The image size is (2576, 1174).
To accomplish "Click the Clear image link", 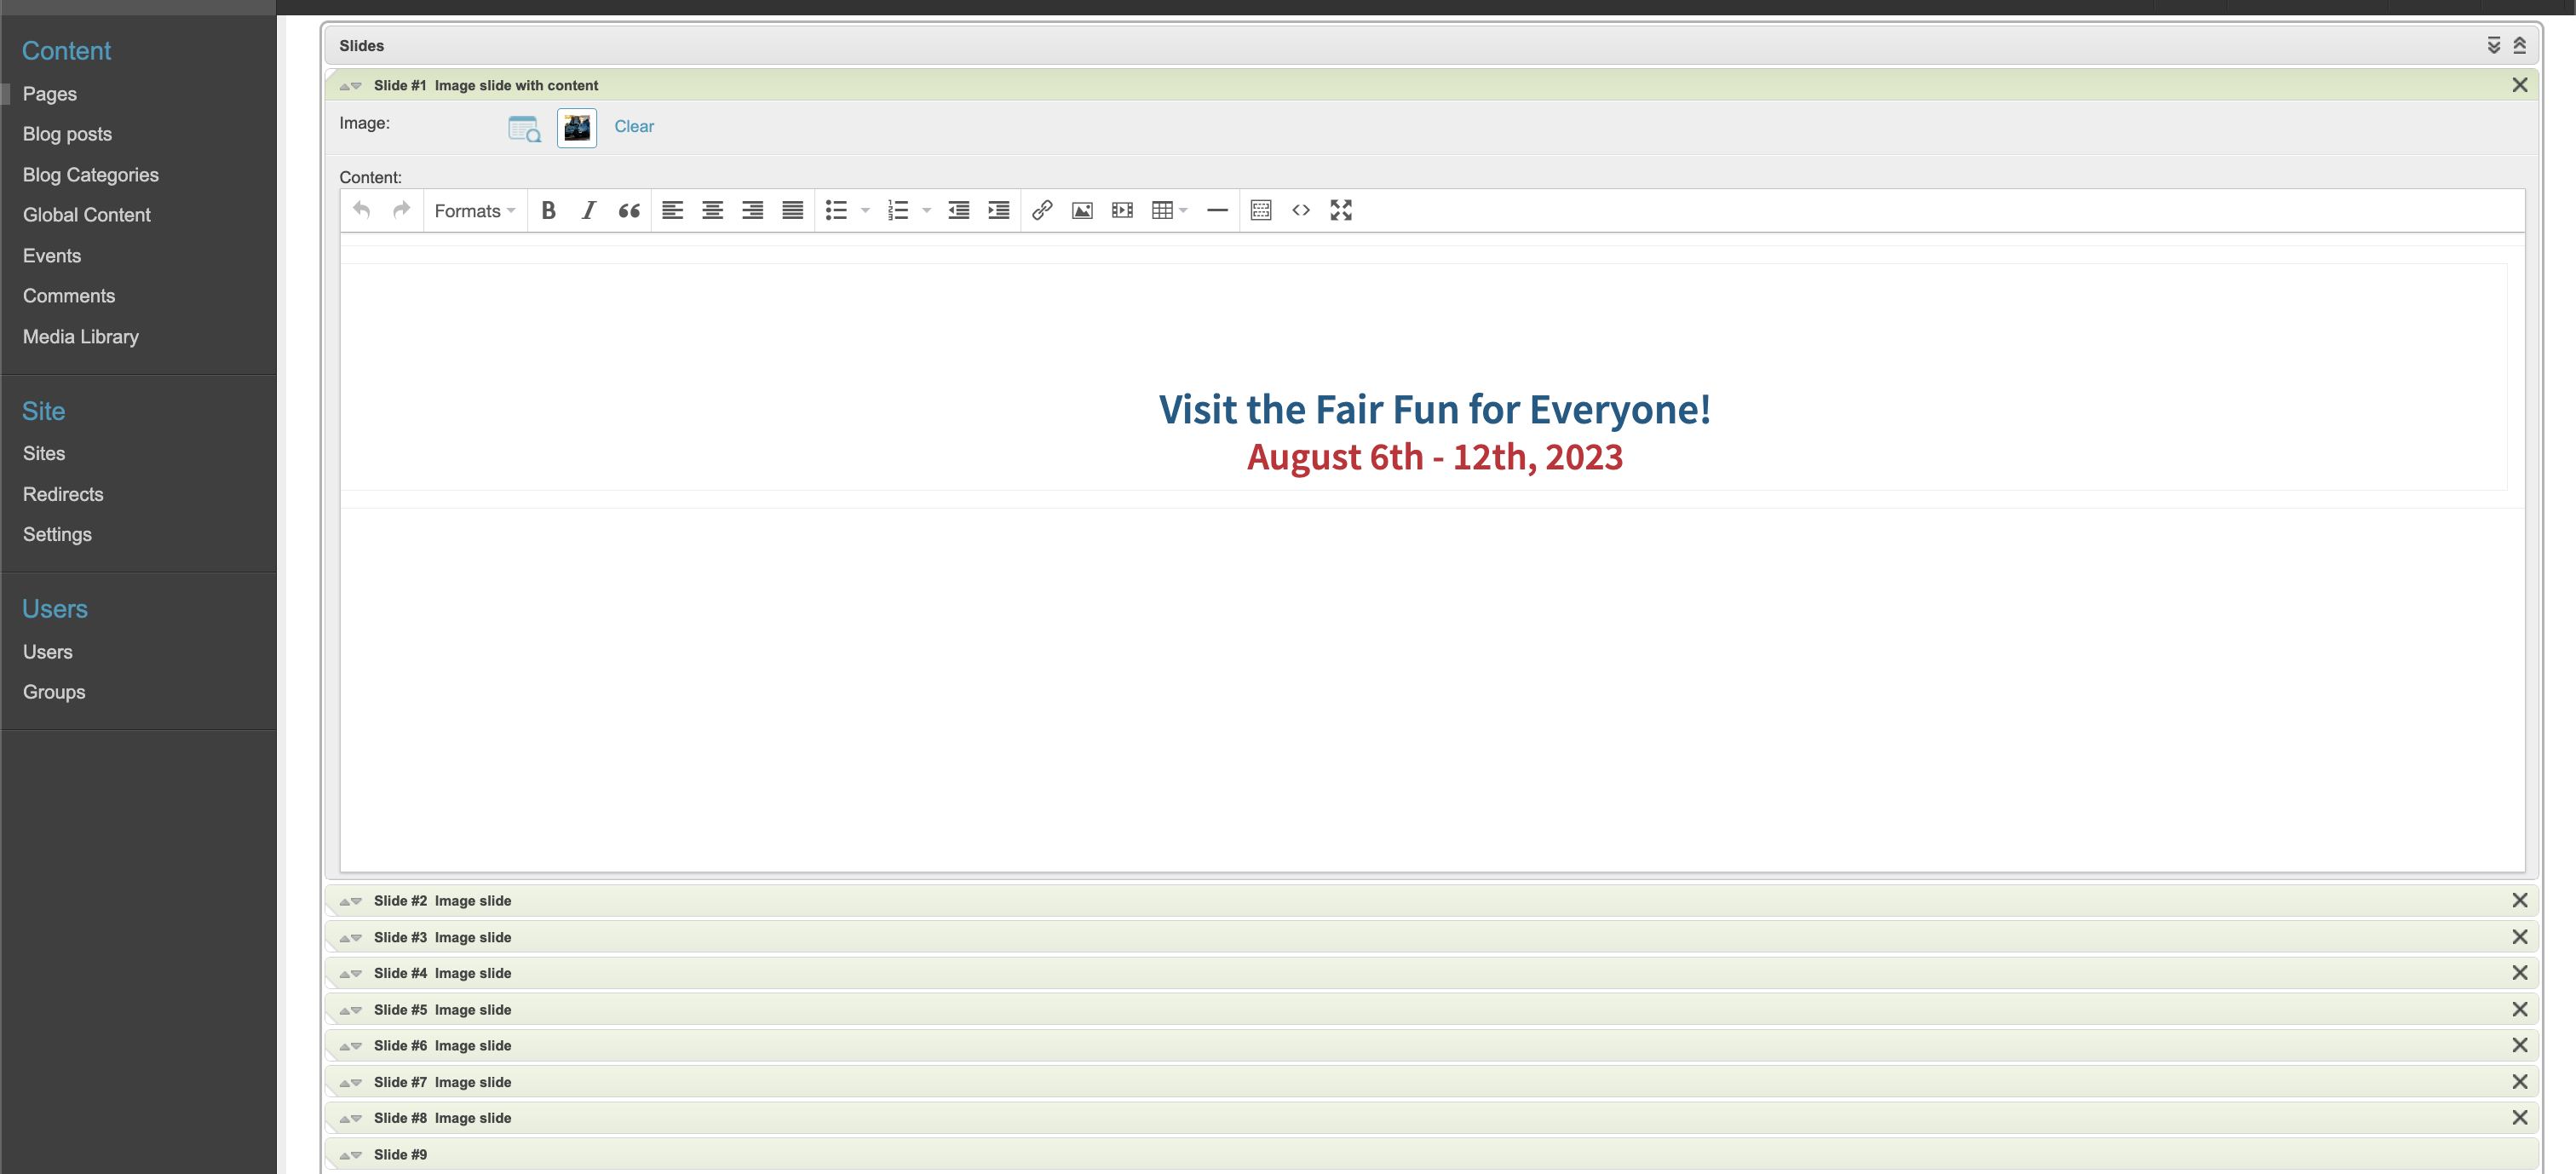I will [633, 126].
